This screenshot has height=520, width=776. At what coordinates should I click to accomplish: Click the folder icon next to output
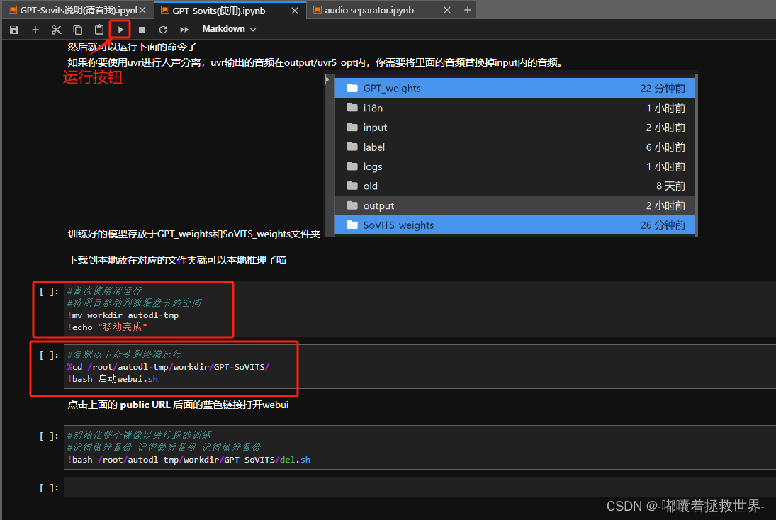click(x=352, y=205)
